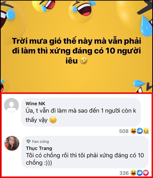Click the rolling laughing emoji in the post text
153x178 pixels.
click(84, 60)
